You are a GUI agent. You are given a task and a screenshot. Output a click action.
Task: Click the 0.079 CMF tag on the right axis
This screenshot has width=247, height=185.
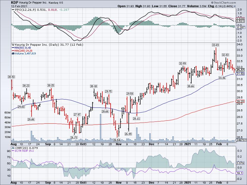pos(240,163)
